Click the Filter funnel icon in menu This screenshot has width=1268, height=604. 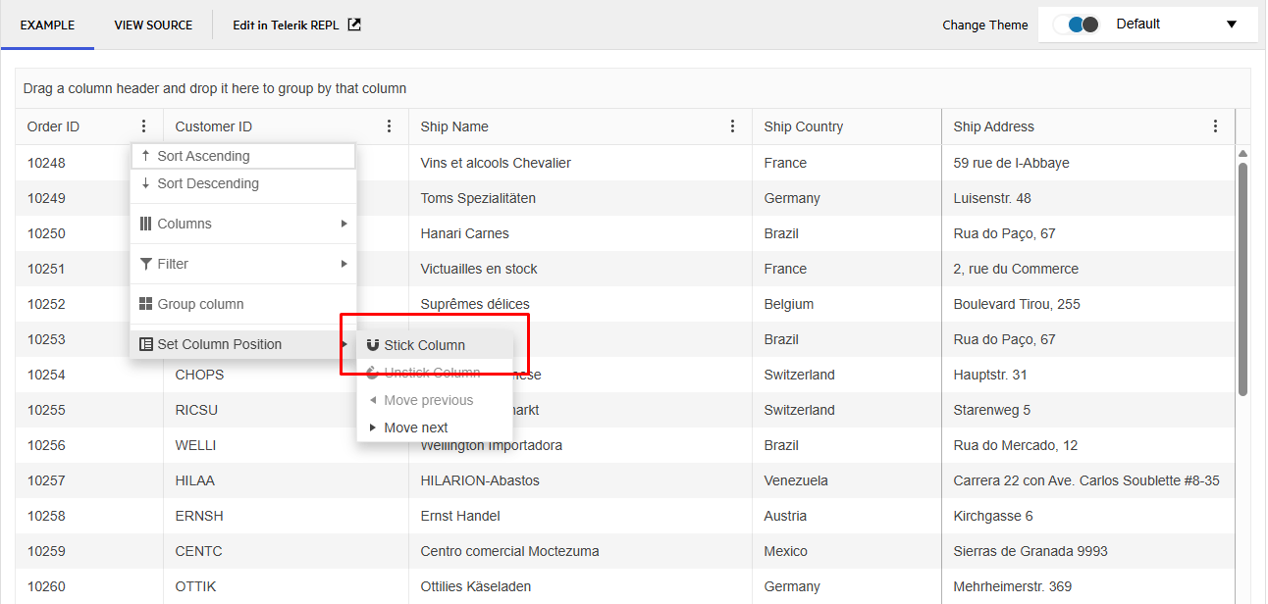tap(145, 263)
